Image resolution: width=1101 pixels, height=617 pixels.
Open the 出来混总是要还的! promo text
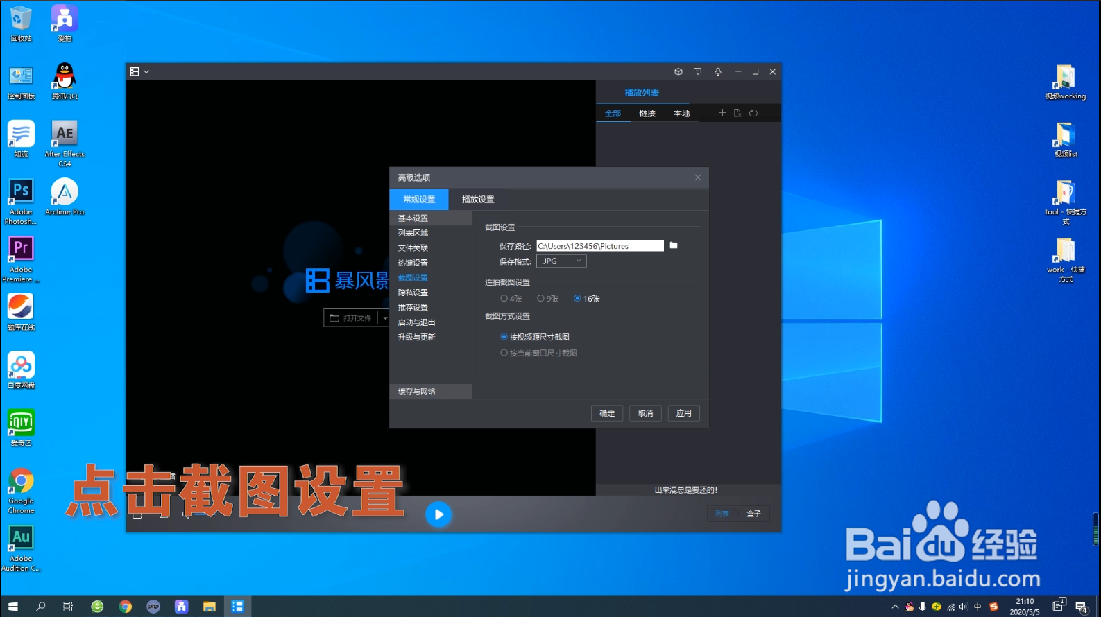686,490
